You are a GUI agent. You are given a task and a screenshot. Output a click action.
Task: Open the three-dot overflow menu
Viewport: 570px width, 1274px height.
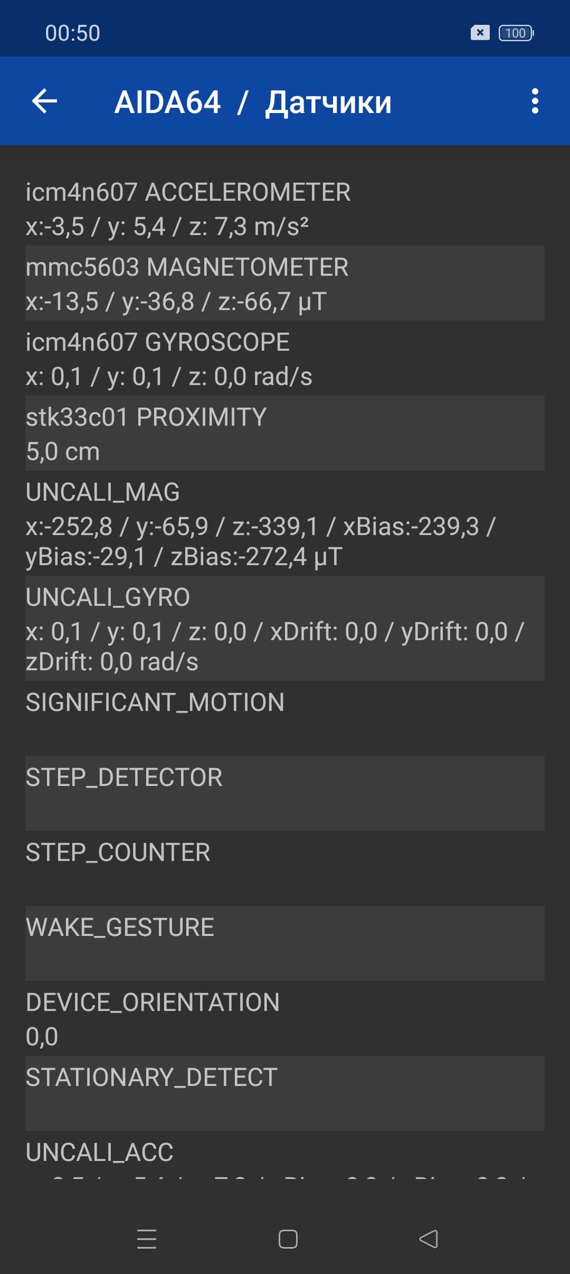pos(535,101)
